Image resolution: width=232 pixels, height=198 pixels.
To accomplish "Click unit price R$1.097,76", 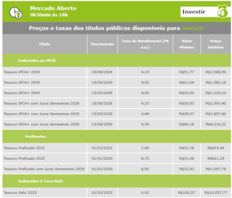I will point(216,169).
